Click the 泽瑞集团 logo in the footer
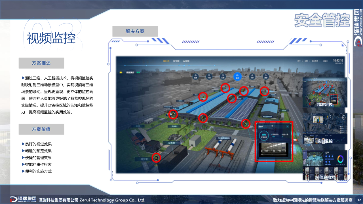The image size is (363, 204). click(23, 199)
